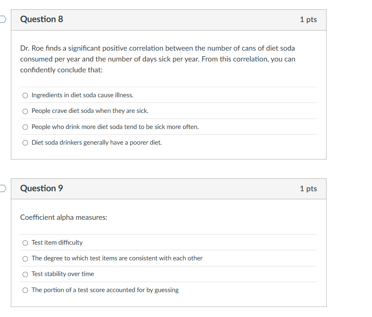The height and width of the screenshot is (317, 372).
Task: Choose "The degree to which test items are consistent with each other"
Action: 25,259
